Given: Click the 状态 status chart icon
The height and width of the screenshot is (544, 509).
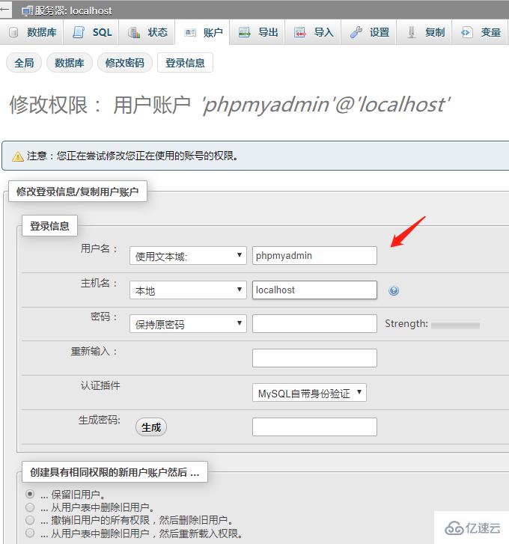Looking at the screenshot, I should [133, 33].
